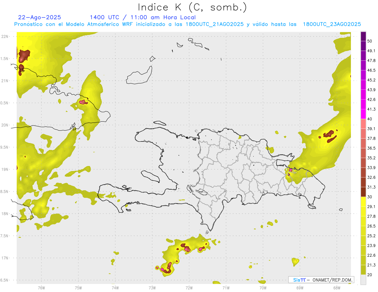This screenshot has height=292, width=378.
Task: Click the 50 label on the color scale
Action: (x=370, y=41)
